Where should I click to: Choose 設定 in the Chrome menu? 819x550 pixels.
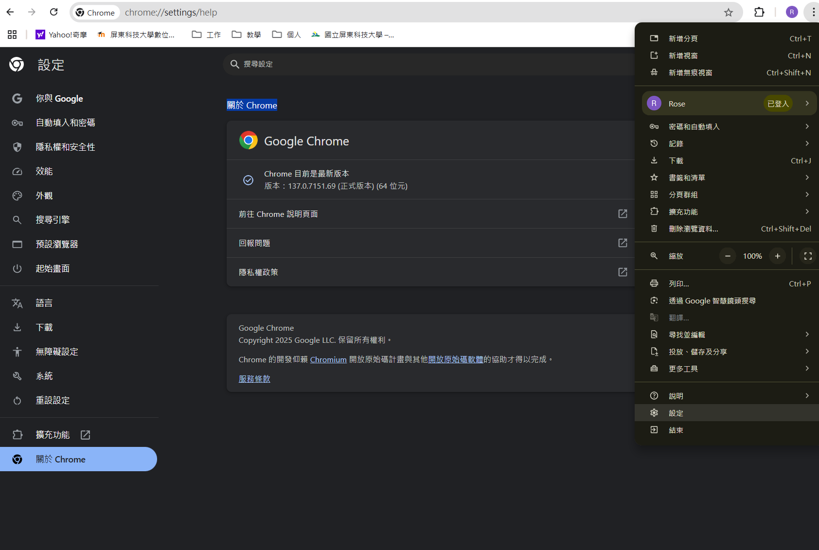point(676,413)
